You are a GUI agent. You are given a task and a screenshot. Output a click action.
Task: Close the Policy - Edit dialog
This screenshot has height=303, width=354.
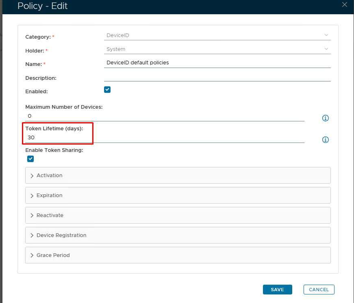pyautogui.click(x=345, y=5)
